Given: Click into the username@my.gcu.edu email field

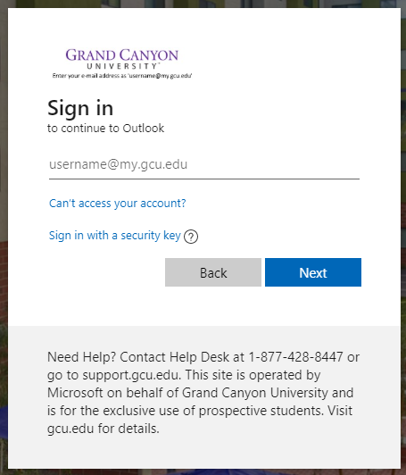Looking at the screenshot, I should 204,164.
